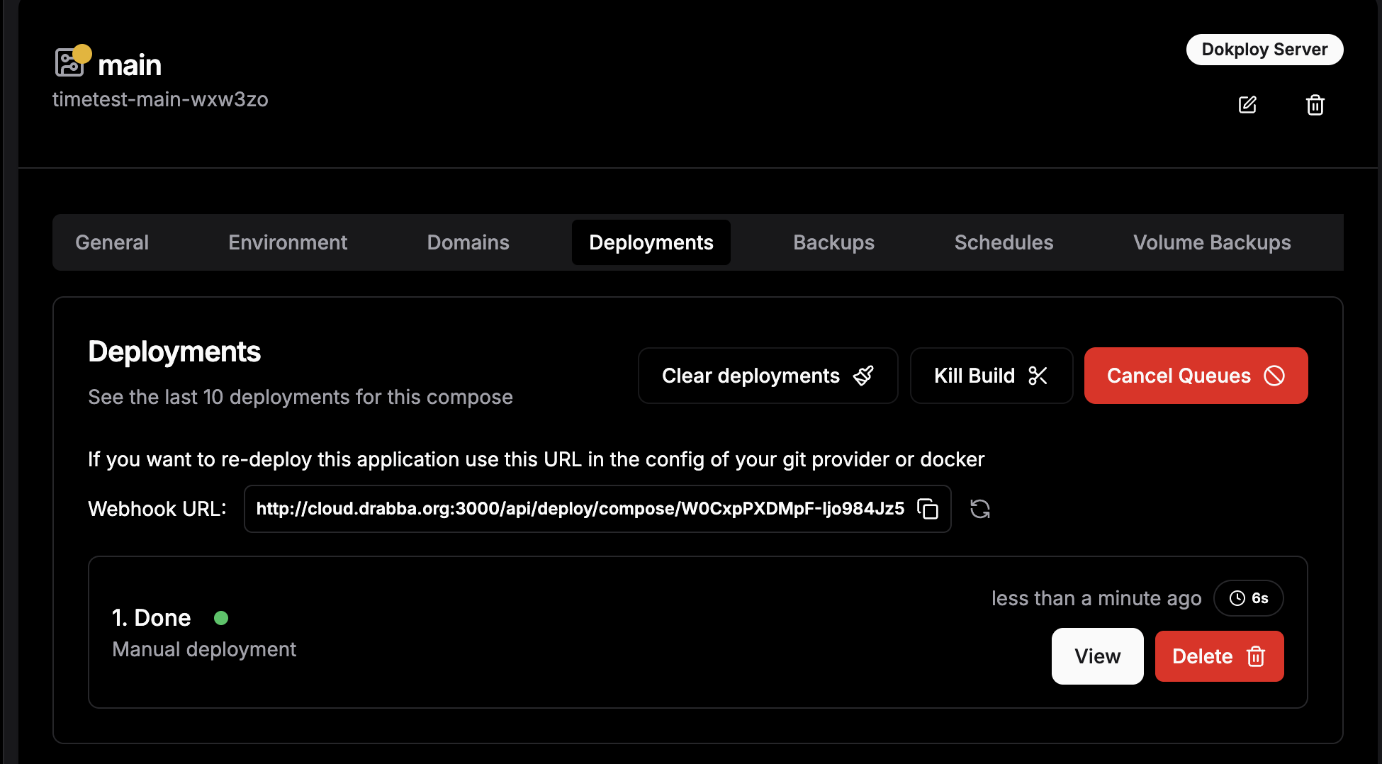The height and width of the screenshot is (764, 1382).
Task: Switch to the Schedules tab
Action: [x=1004, y=242]
